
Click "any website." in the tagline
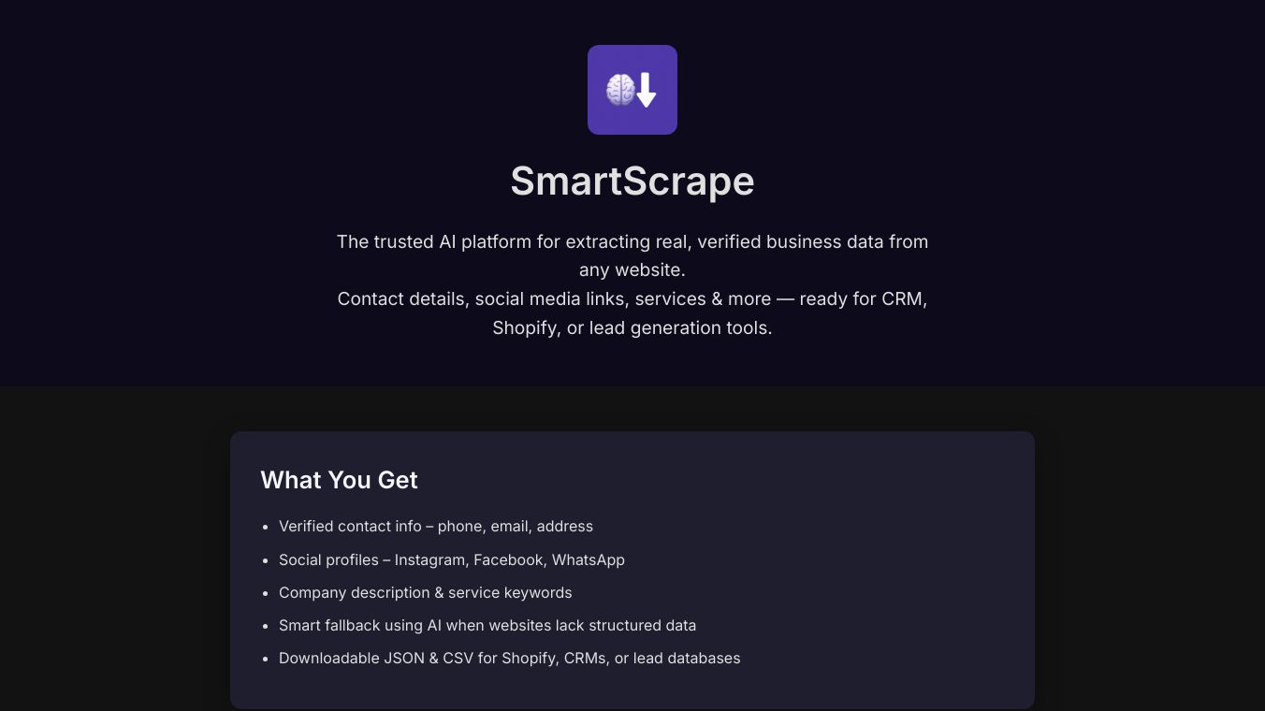pos(632,270)
